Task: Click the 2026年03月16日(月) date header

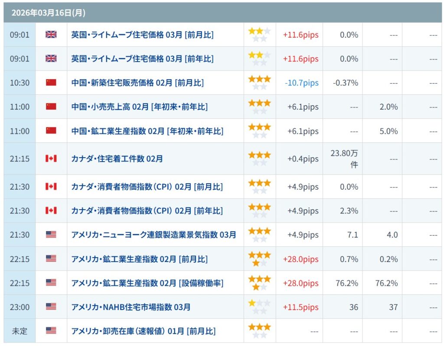Action: point(48,13)
